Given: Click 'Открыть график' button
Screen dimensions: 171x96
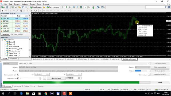Looking at the screenshot, I should click(160, 71).
